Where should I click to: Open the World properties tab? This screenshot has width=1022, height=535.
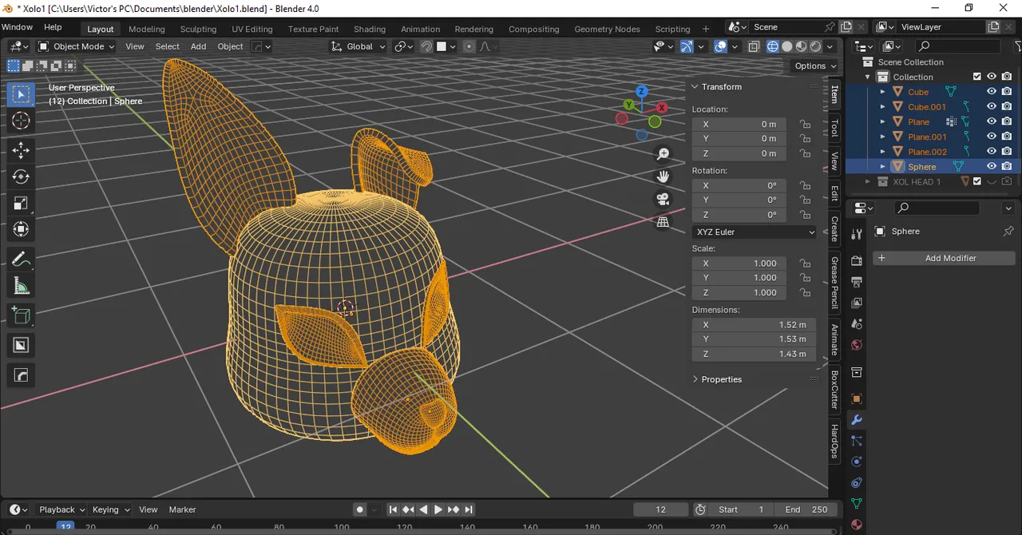tap(857, 346)
